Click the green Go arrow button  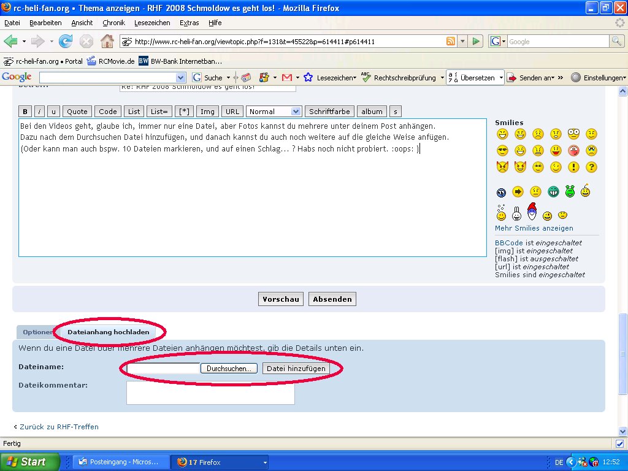(x=476, y=41)
